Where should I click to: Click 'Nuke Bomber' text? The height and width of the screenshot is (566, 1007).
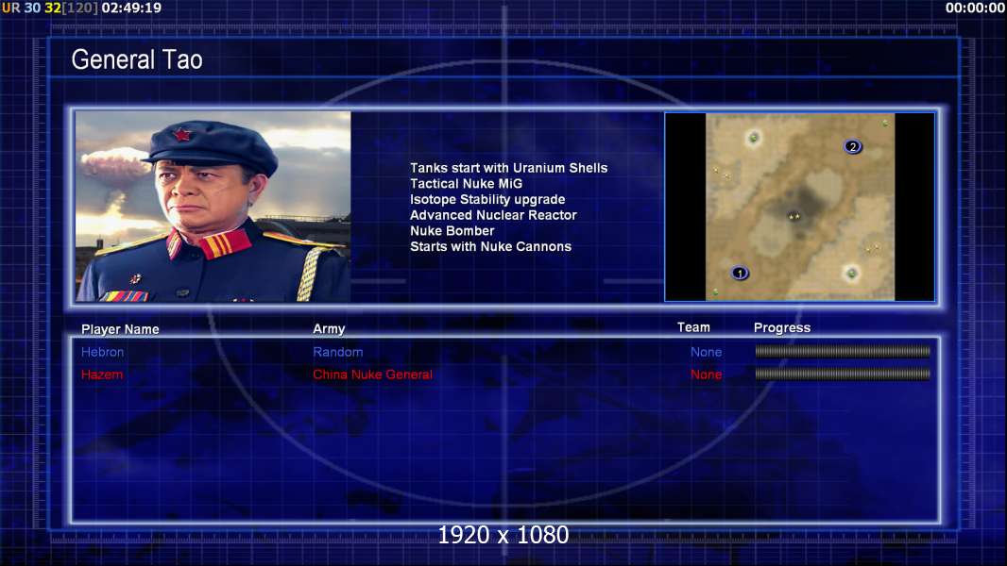(452, 231)
